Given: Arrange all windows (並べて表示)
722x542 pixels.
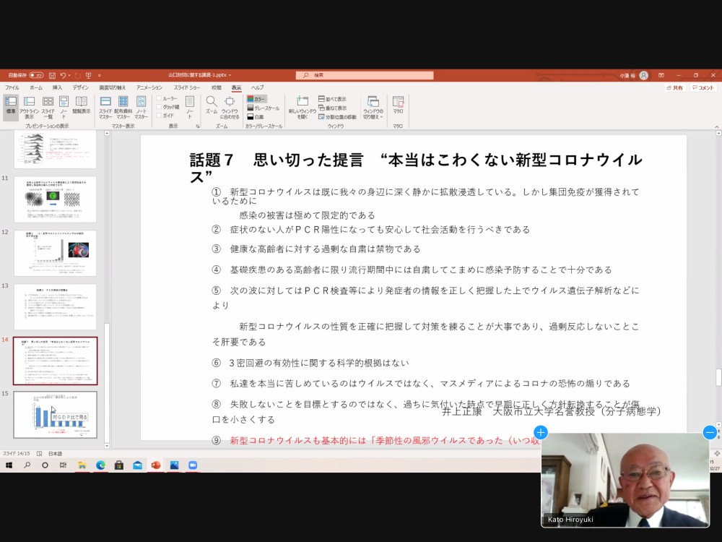Looking at the screenshot, I should (332, 99).
